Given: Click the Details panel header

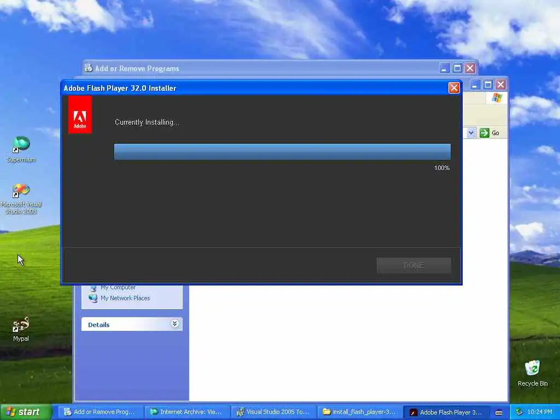Looking at the screenshot, I should tap(132, 324).
